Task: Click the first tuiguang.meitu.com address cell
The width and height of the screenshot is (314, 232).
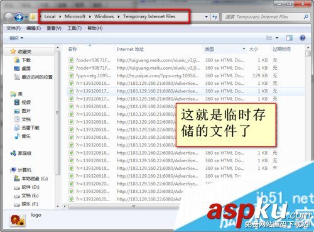Action: [x=158, y=60]
